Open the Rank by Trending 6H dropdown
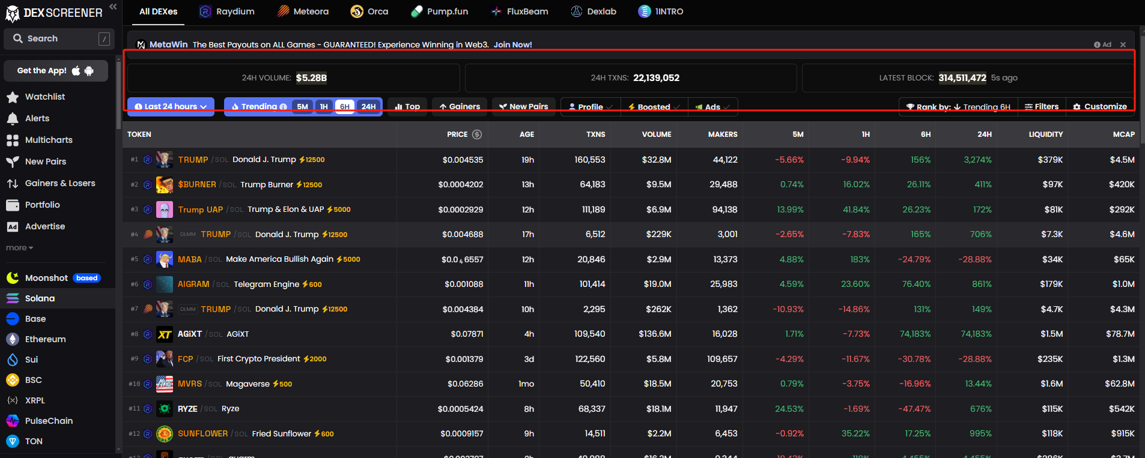Image resolution: width=1145 pixels, height=458 pixels. coord(958,107)
